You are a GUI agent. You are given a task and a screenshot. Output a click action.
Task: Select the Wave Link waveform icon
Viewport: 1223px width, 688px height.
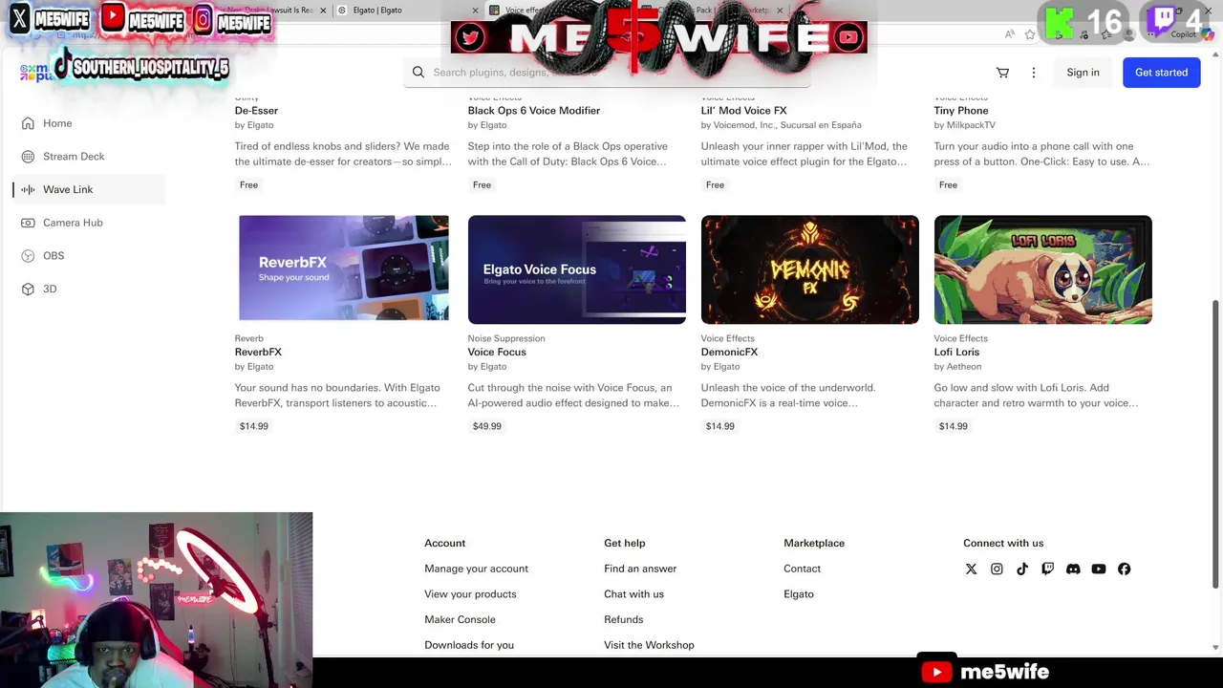point(28,189)
